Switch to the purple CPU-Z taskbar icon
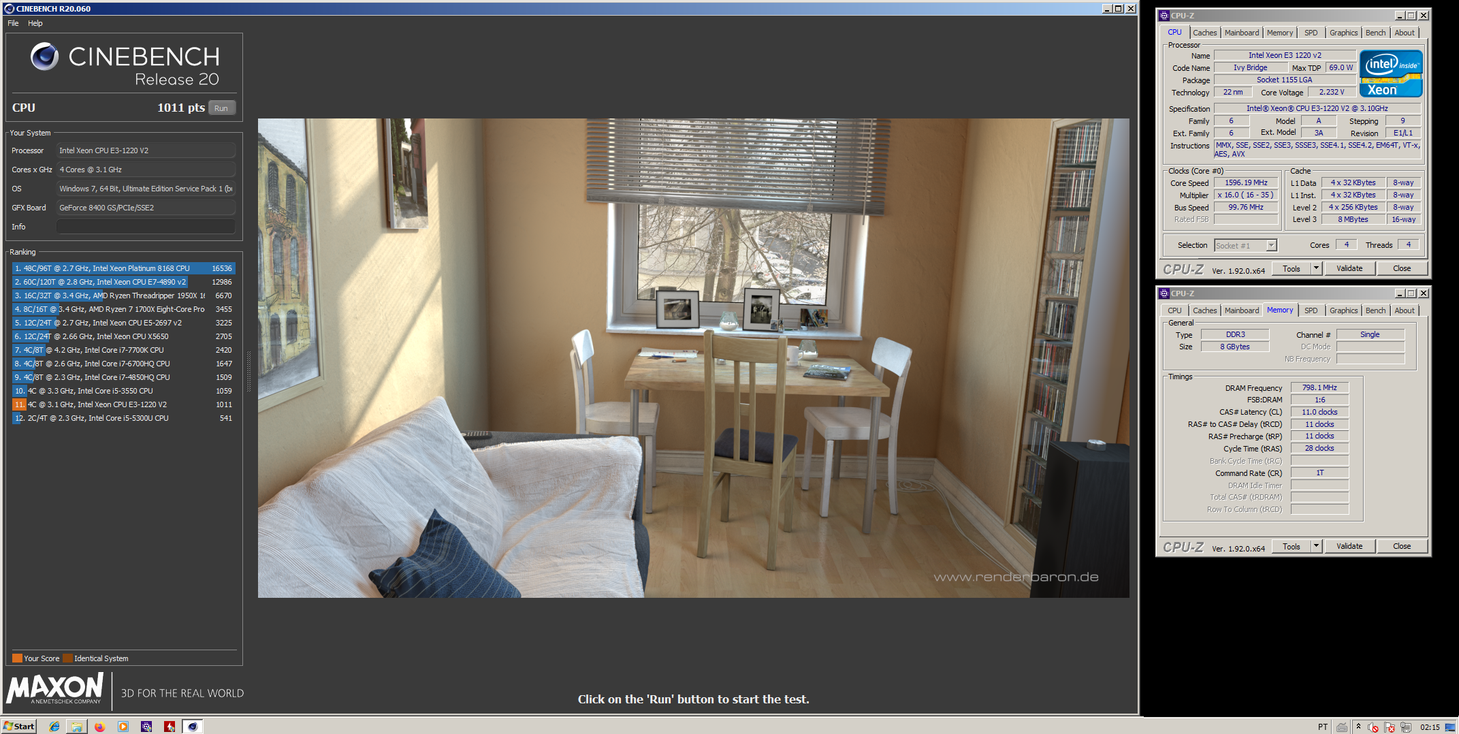This screenshot has width=1459, height=734. tap(146, 727)
